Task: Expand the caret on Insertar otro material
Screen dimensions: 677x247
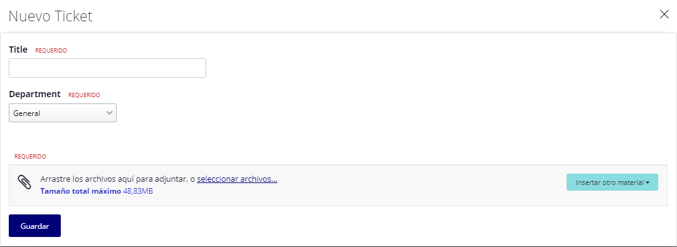Action: pos(648,182)
